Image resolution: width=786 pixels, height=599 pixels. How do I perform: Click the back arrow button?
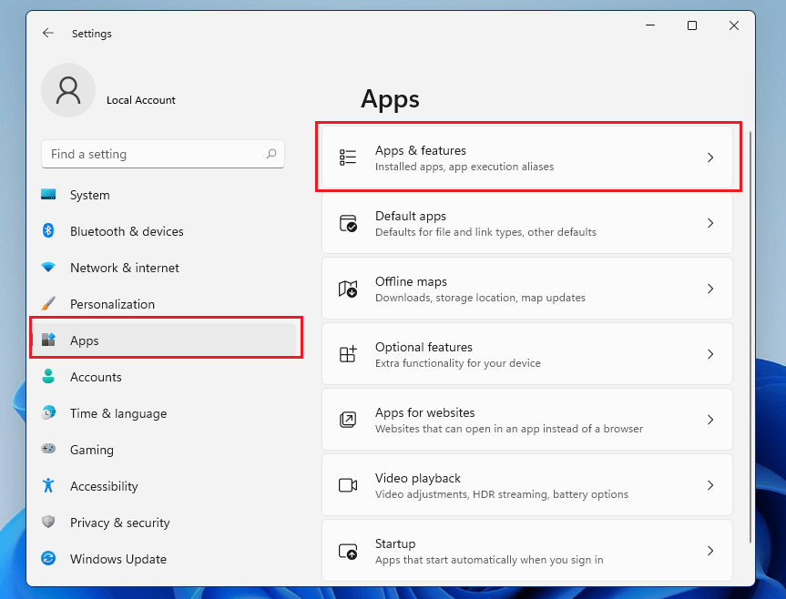coord(47,33)
